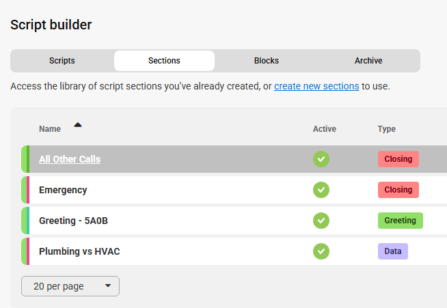Select the Sections tab
447x308 pixels.
click(164, 61)
